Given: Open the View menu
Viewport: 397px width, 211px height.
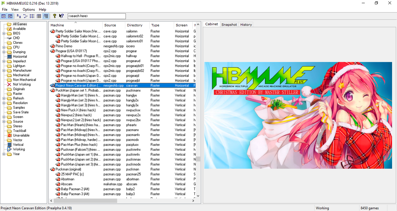Looking at the screenshot, I should tap(15, 10).
